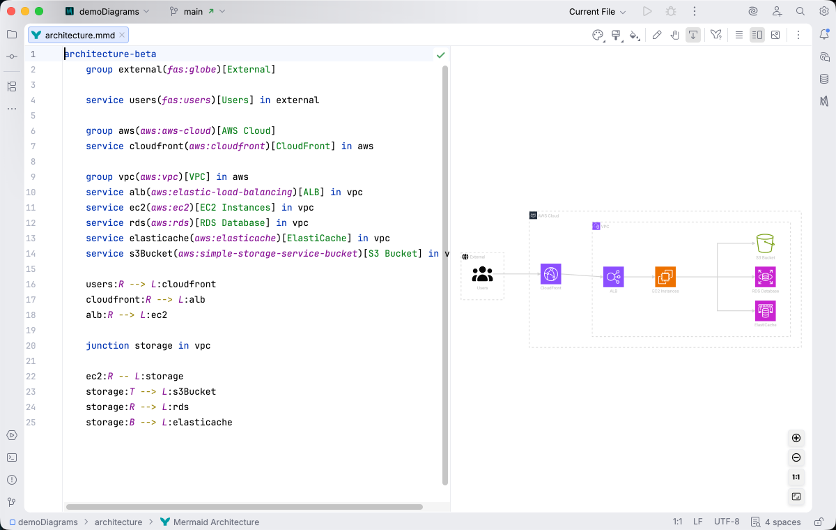Open the Notifications bell
The width and height of the screenshot is (836, 530).
[824, 34]
